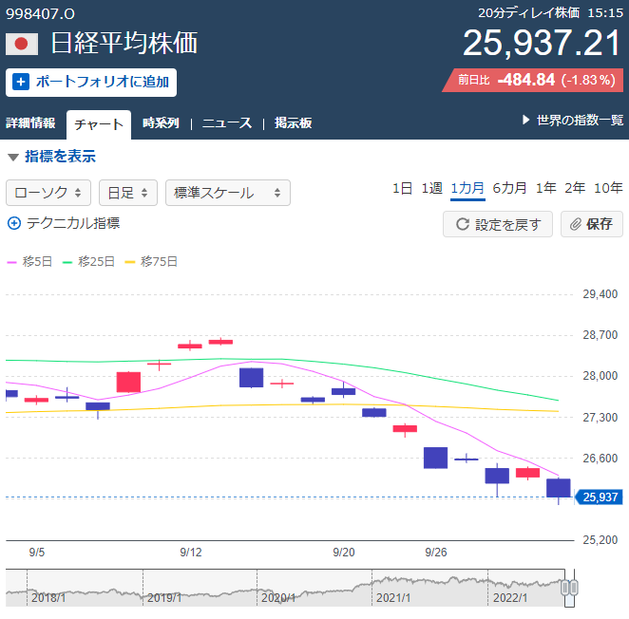Click the 29,400 price axis label
Screen dimensions: 629x619
point(600,294)
